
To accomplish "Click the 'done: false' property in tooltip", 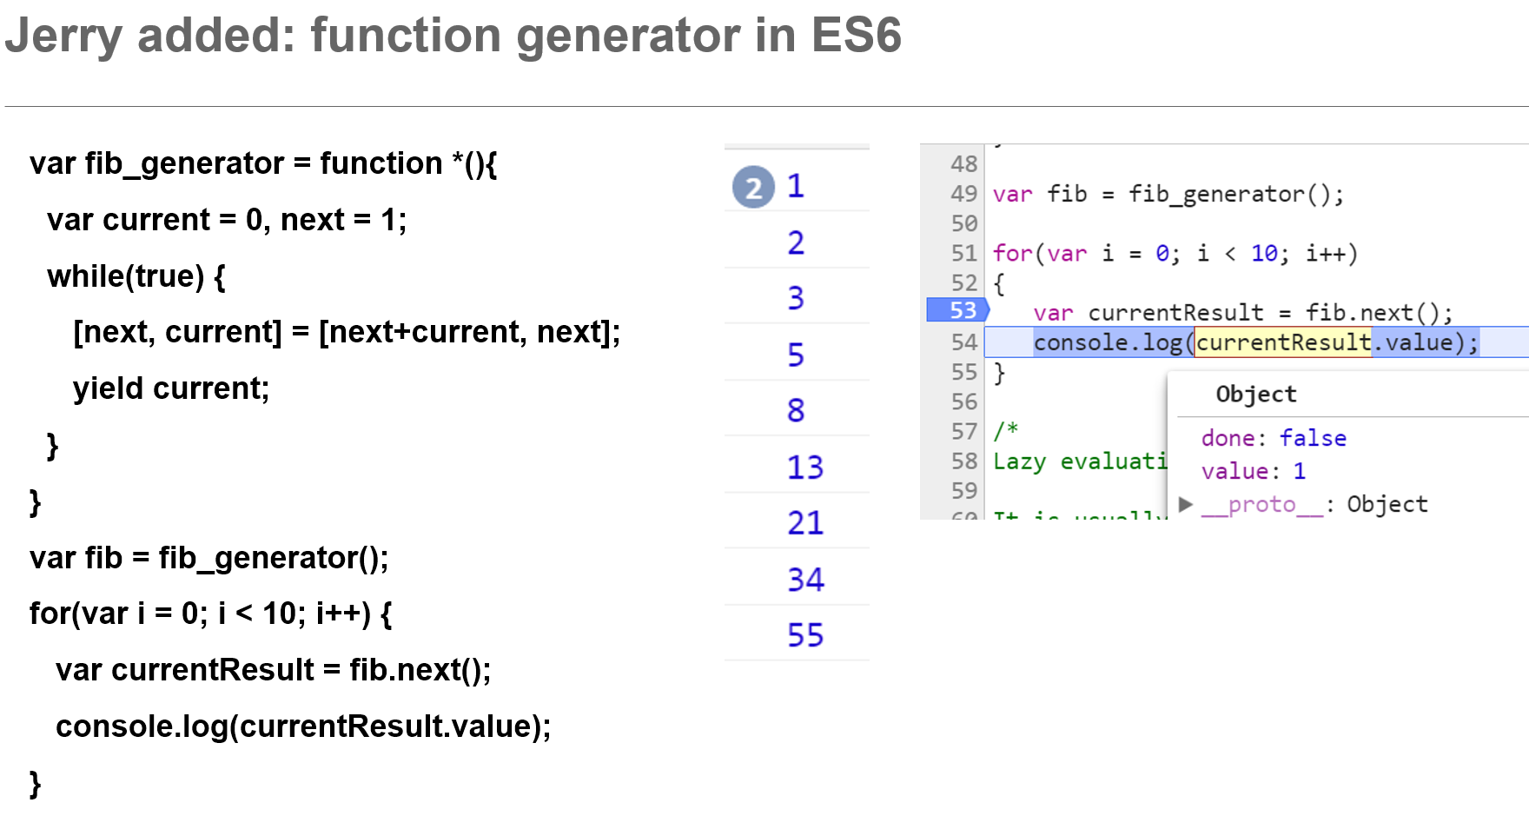I will 1274,438.
